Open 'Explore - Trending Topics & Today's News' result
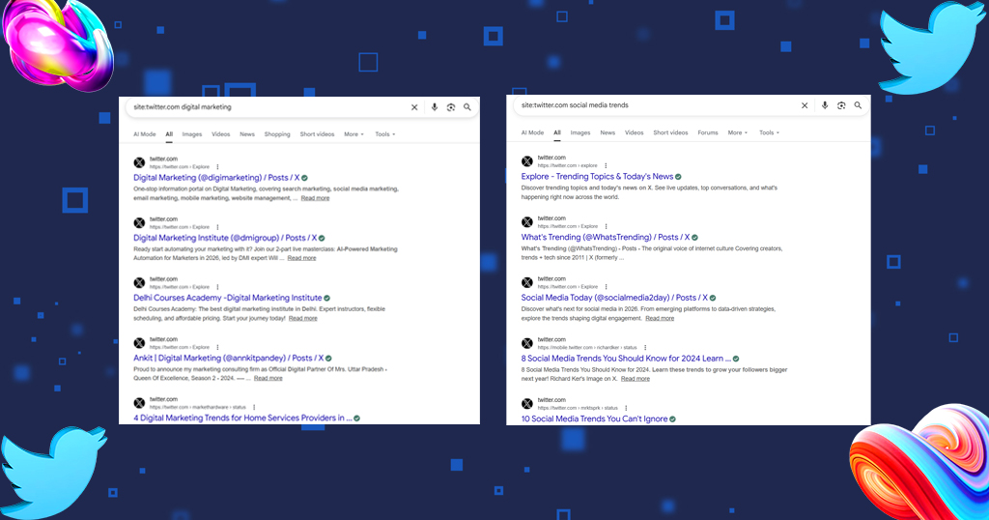The image size is (989, 520). coord(597,177)
